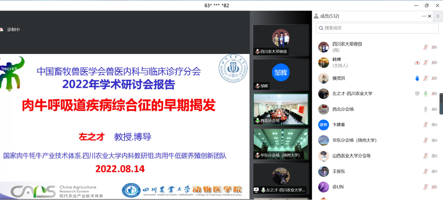Open the hamburger menu beside members panel
443x200 pixels.
click(438, 16)
